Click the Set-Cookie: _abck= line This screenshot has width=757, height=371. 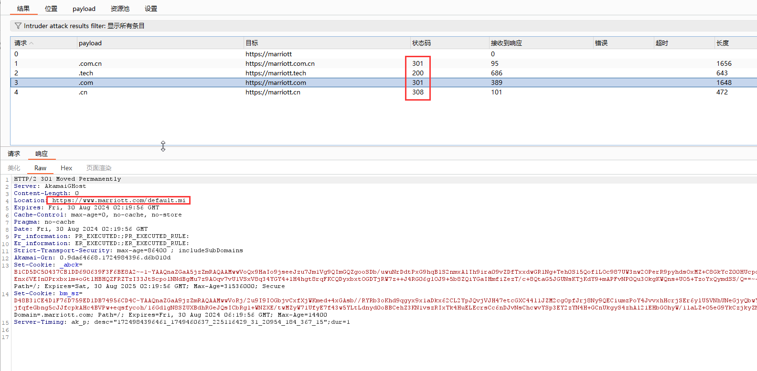tap(48, 265)
